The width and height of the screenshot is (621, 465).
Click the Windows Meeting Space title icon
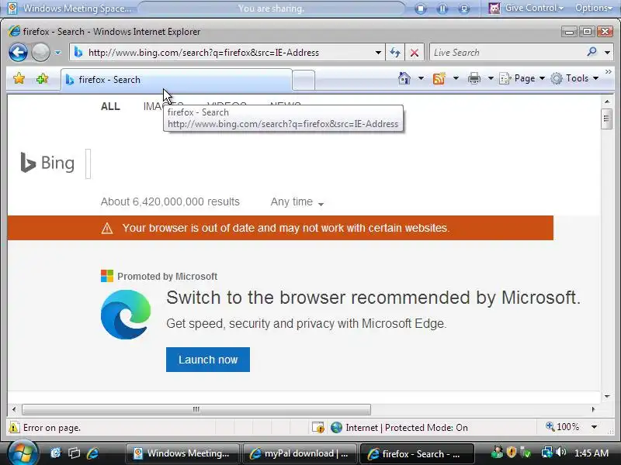pyautogui.click(x=12, y=9)
